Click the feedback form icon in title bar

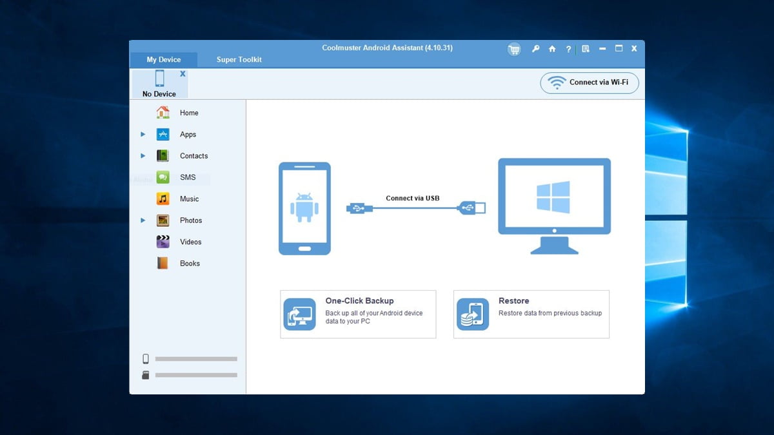tap(586, 49)
